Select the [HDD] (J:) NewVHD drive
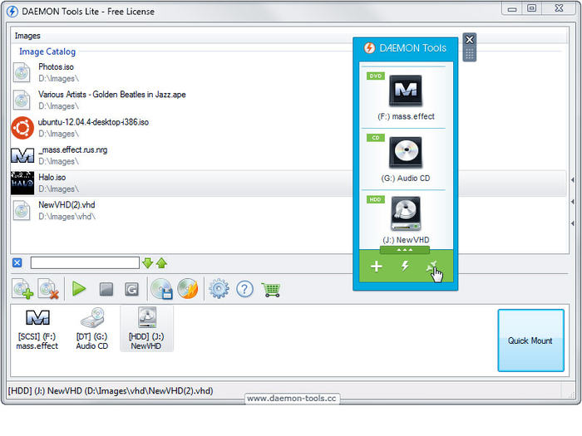Screen dimensions: 582x436 (146, 329)
